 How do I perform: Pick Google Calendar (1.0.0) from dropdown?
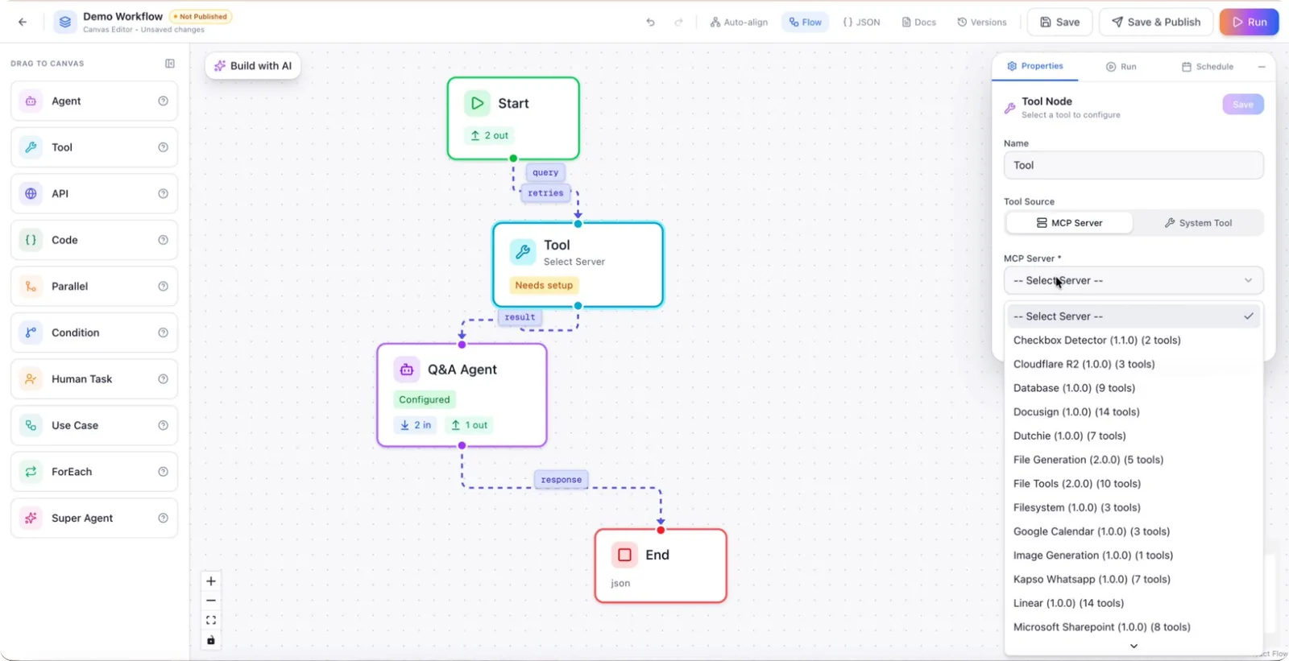(1134, 531)
